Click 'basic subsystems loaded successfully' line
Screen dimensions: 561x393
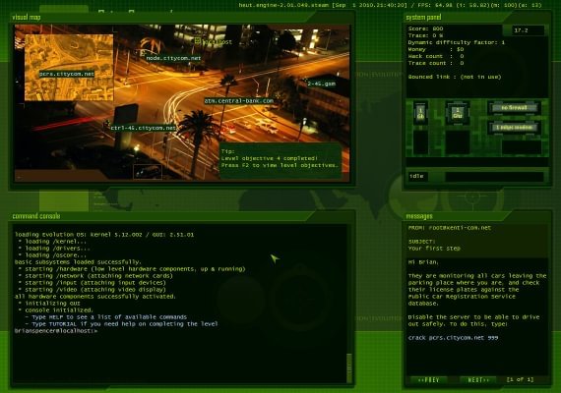(x=78, y=262)
